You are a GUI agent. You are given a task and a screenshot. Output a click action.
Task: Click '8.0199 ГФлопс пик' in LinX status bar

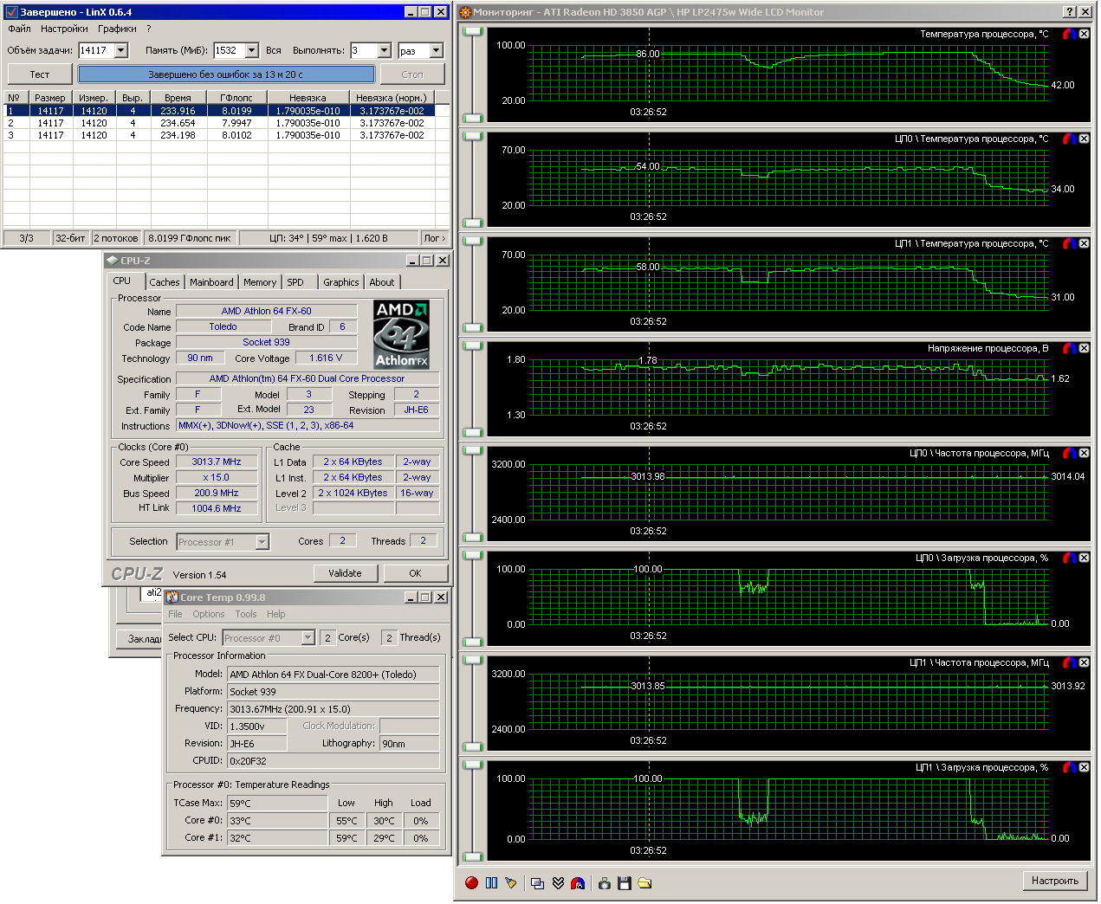[190, 238]
